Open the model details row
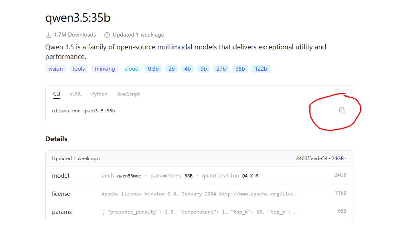The image size is (420, 234). (x=199, y=175)
